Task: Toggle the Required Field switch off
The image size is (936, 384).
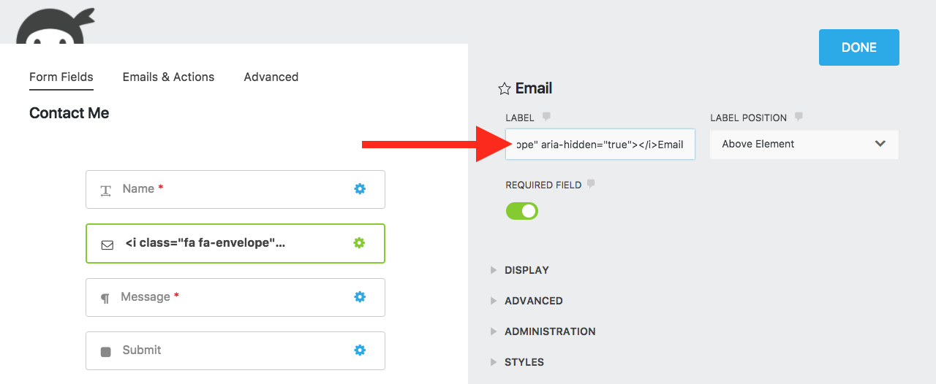Action: (x=522, y=212)
